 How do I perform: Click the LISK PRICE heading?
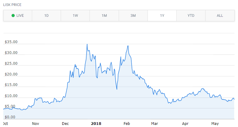tap(12, 5)
